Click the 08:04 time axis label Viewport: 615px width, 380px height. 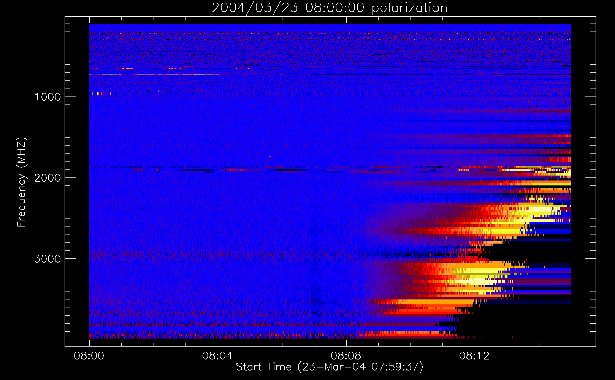tap(217, 356)
